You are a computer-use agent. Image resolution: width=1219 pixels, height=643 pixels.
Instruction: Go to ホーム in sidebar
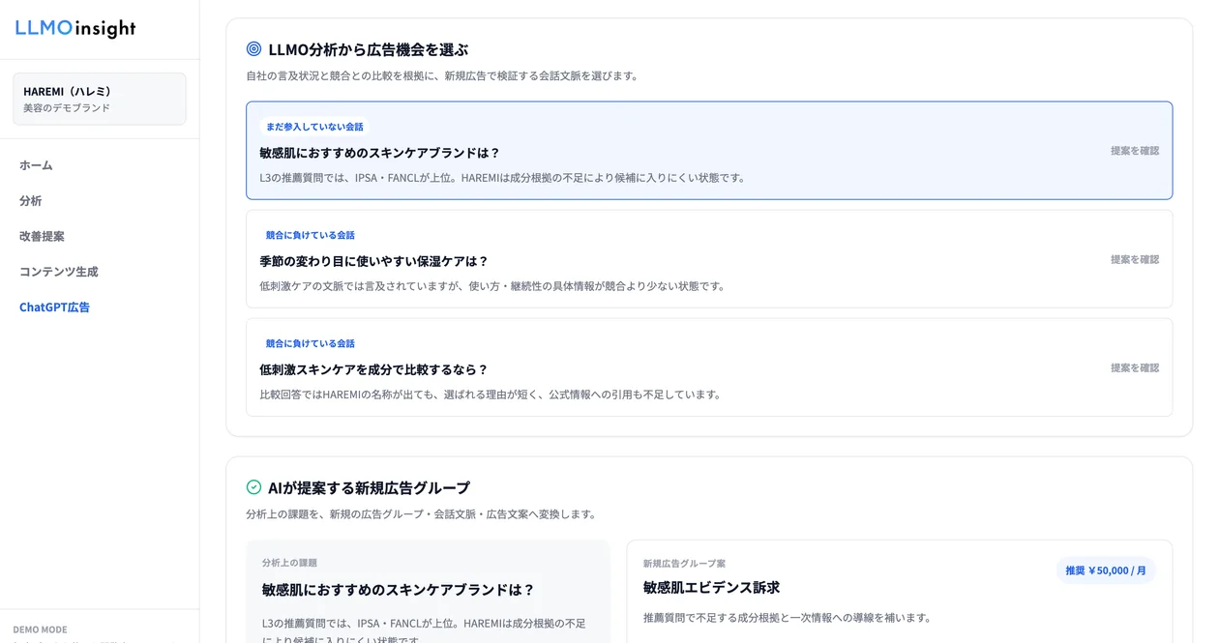[36, 165]
